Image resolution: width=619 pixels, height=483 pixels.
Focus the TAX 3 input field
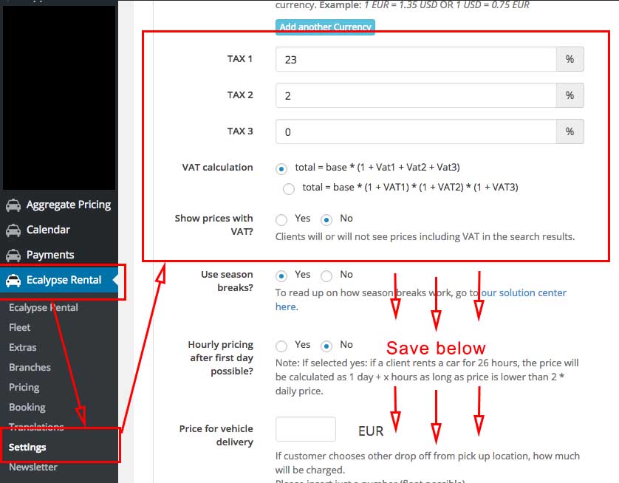[416, 131]
